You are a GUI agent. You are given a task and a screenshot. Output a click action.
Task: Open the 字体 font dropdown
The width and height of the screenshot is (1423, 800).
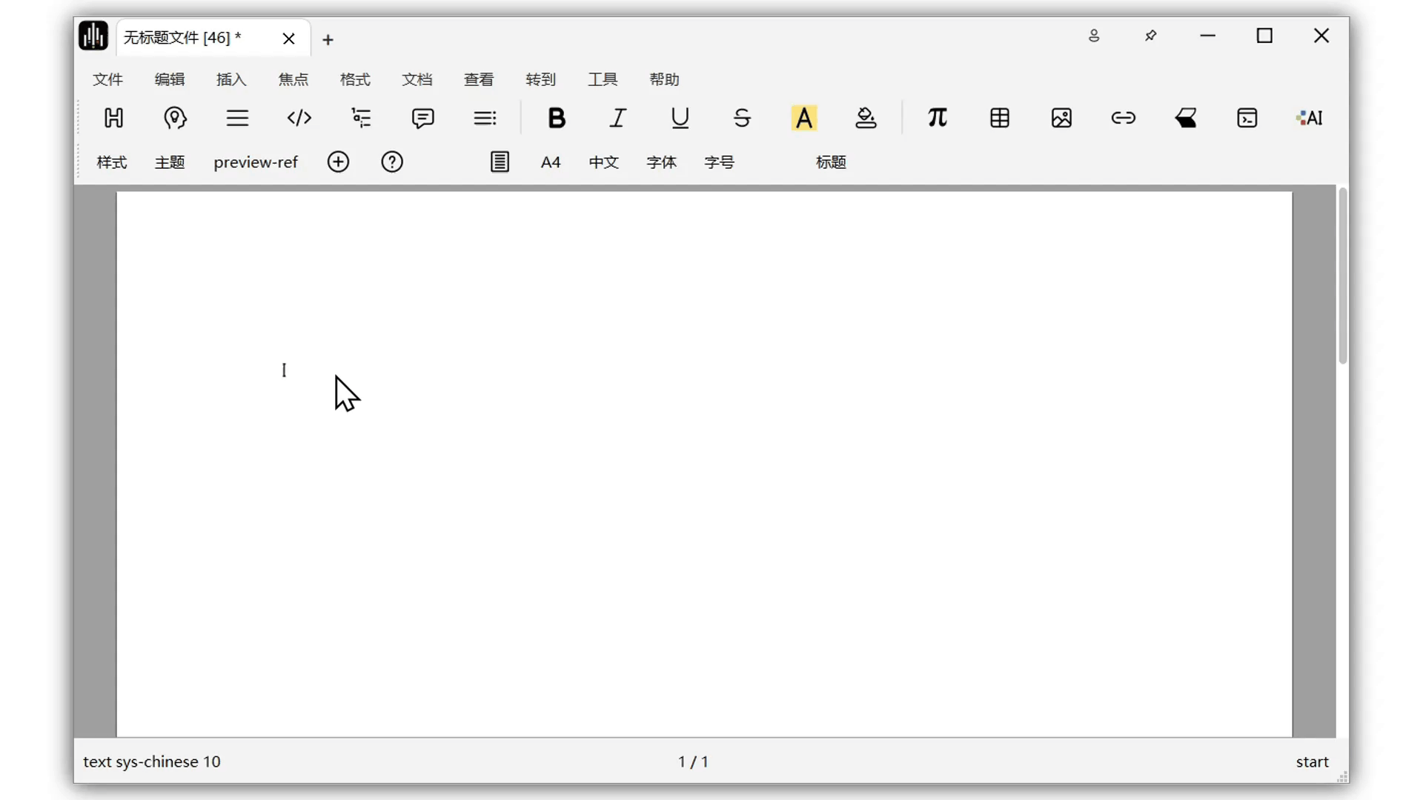[x=661, y=162]
